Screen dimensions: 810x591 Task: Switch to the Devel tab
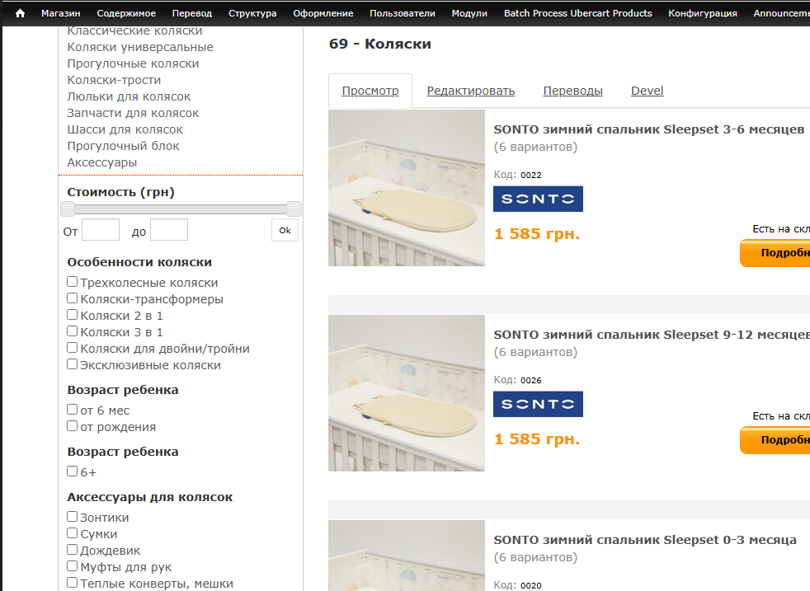647,91
